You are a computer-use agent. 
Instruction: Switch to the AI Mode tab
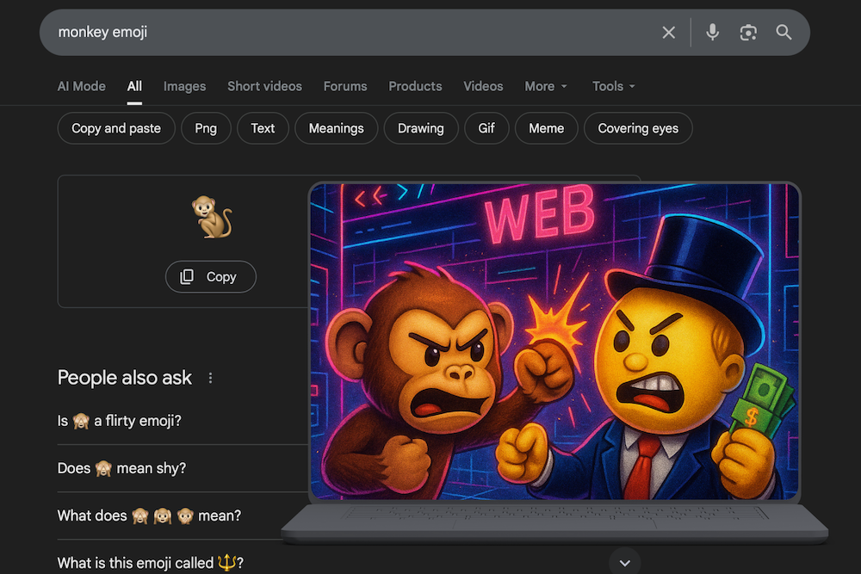(x=81, y=86)
